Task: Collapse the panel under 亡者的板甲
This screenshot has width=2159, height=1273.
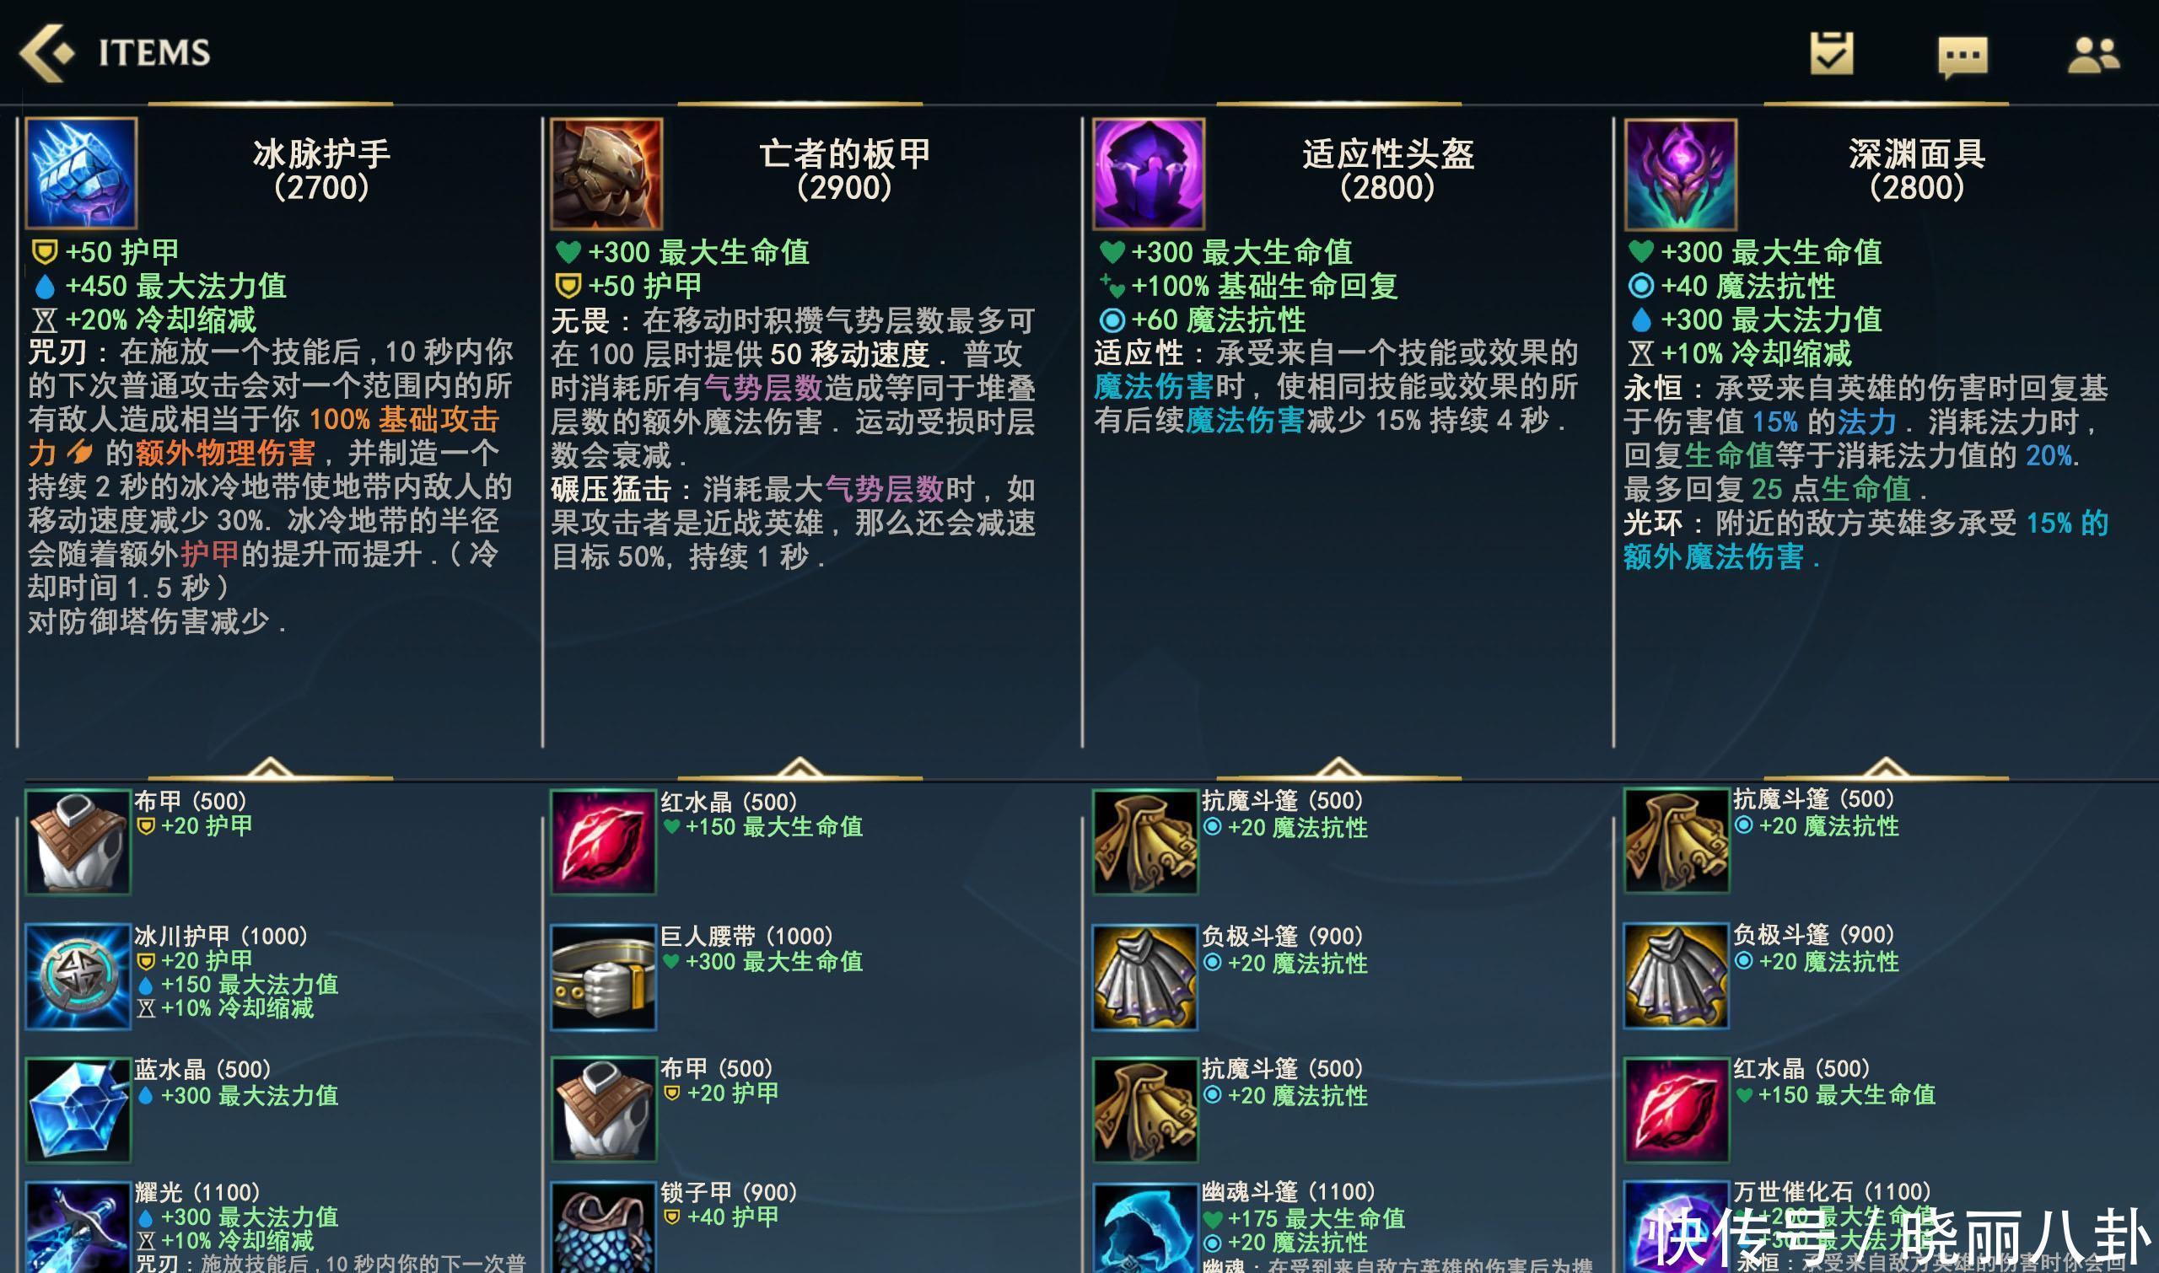Action: tap(800, 768)
